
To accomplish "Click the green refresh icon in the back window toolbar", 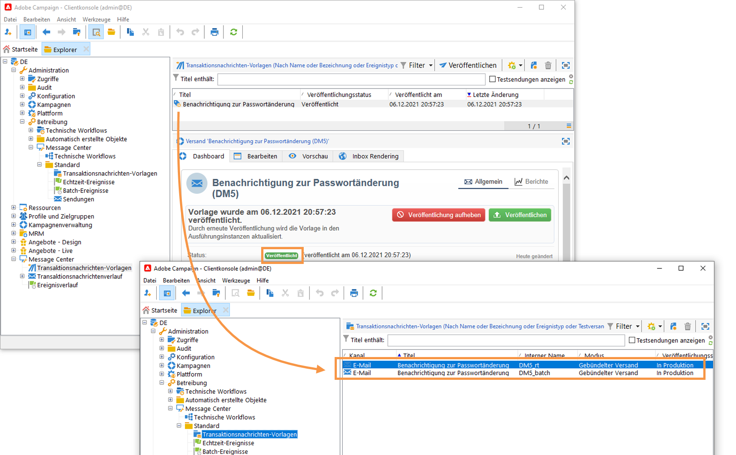I will point(233,32).
